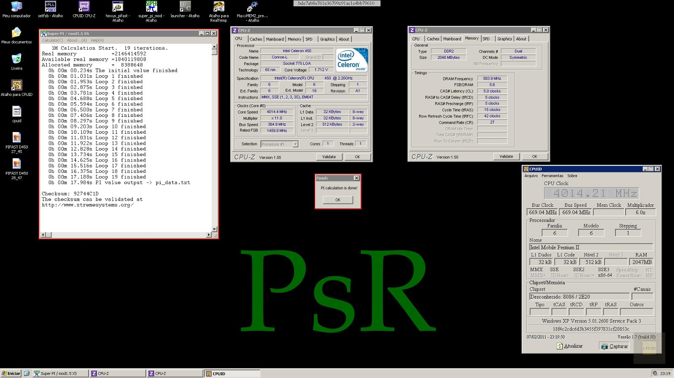674x378 pixels.
Task: Click OK button in right CPU-Z
Action: click(x=535, y=156)
